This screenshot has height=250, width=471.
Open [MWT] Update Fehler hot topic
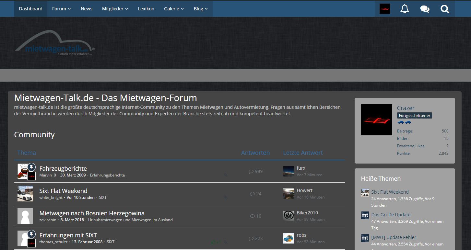click(394, 237)
